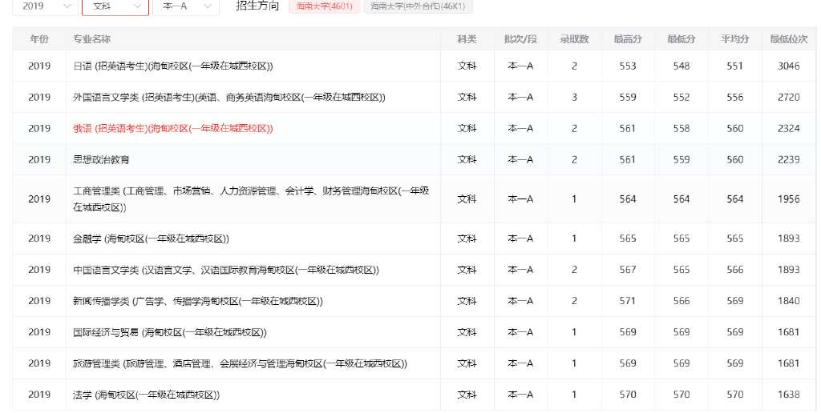The height and width of the screenshot is (413, 821).
Task: Select the 外国语言文学类 major name
Action: pos(229,97)
